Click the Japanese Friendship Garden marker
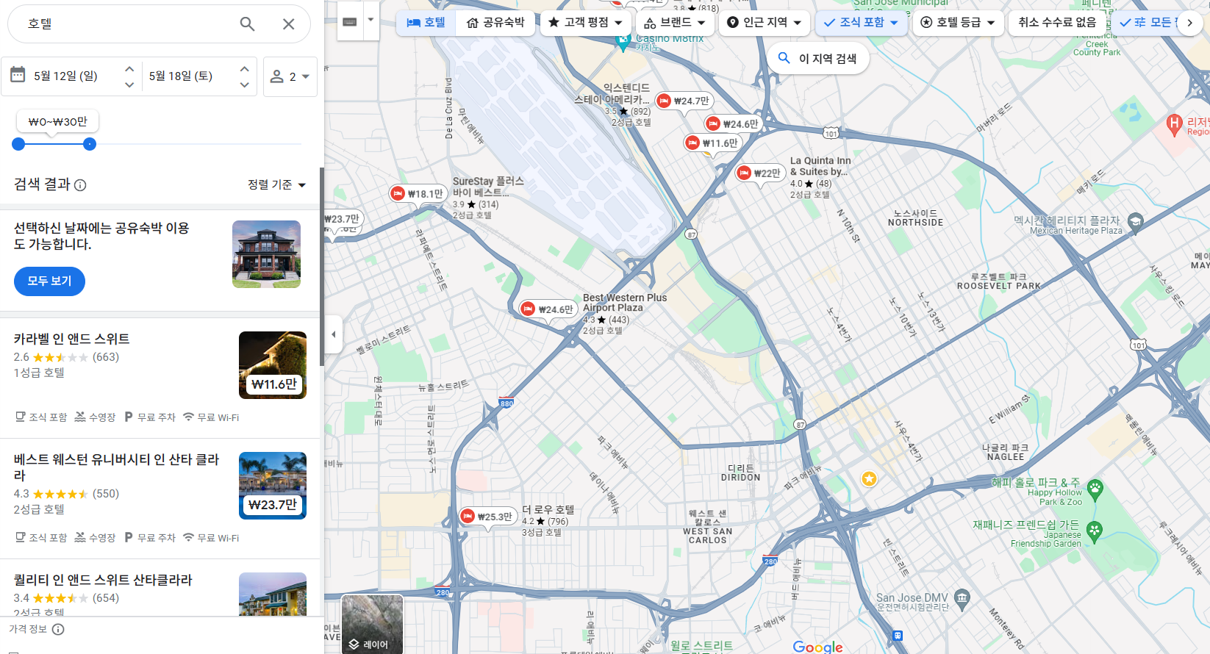This screenshot has width=1210, height=654. [x=1095, y=531]
